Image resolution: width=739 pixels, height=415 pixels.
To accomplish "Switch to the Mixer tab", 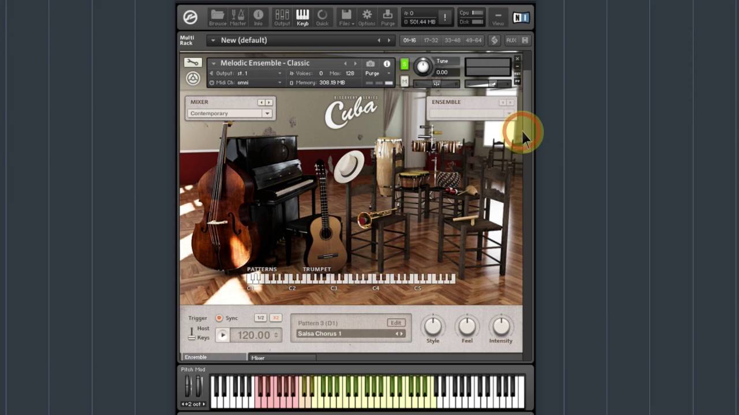I will point(282,358).
